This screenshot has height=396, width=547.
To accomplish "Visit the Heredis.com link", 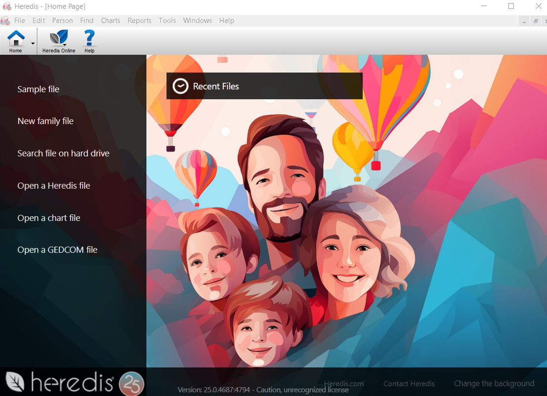I will coord(344,384).
